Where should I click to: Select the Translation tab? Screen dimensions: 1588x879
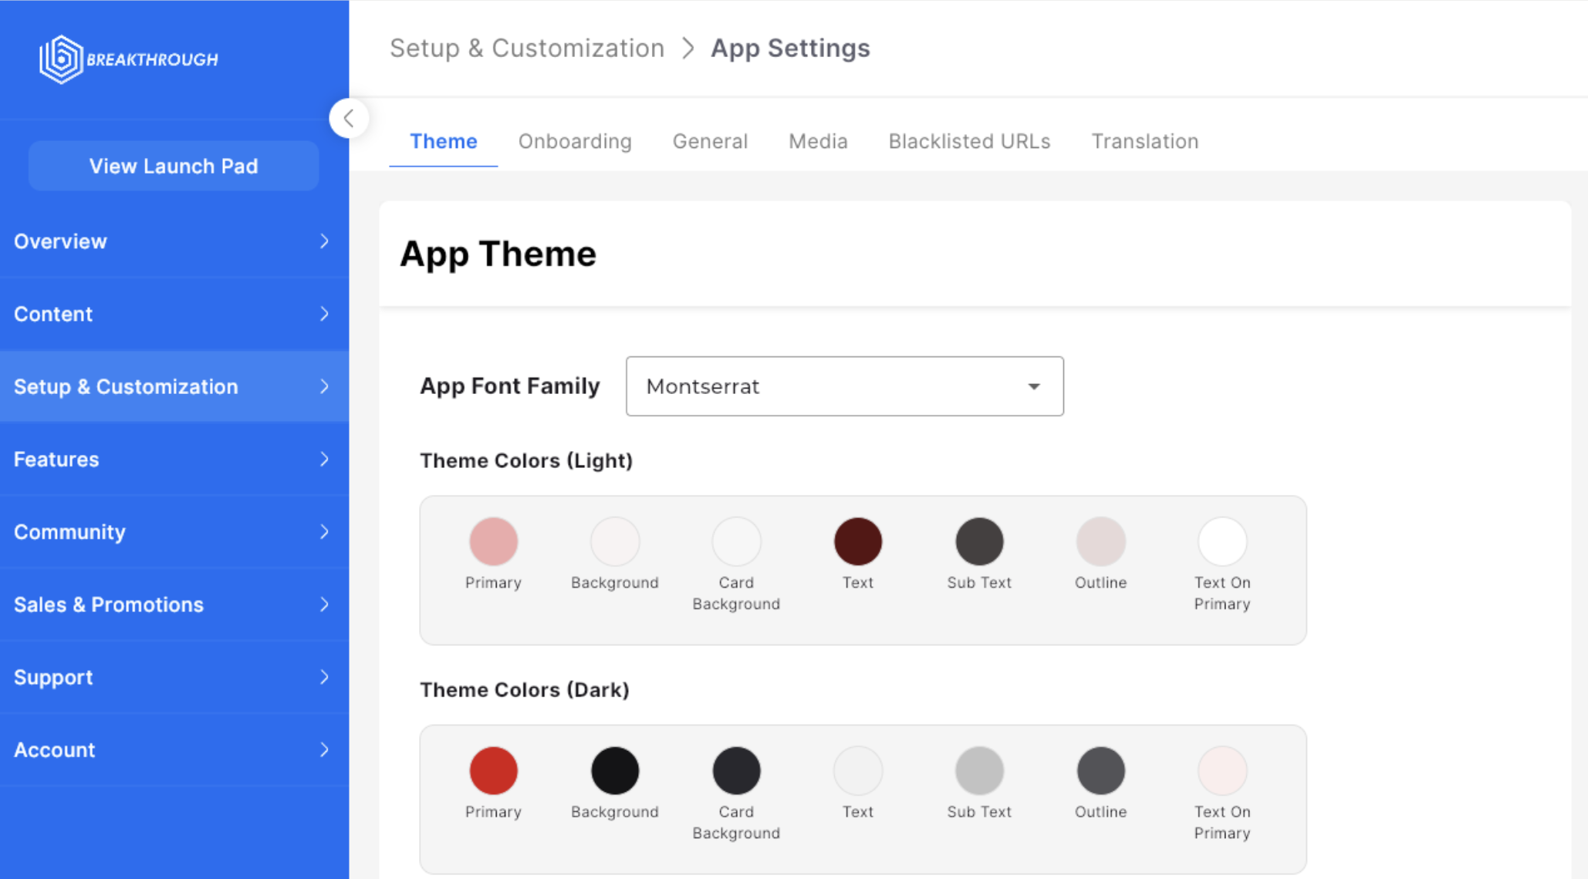(1144, 141)
